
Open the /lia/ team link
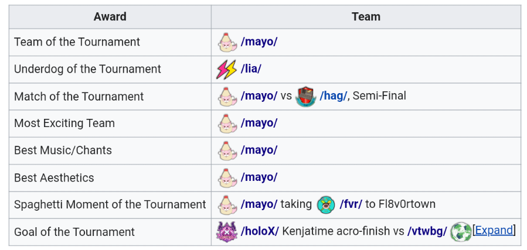point(251,69)
